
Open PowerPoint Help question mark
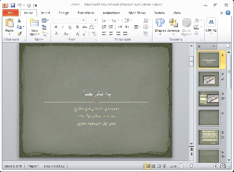click(x=228, y=13)
